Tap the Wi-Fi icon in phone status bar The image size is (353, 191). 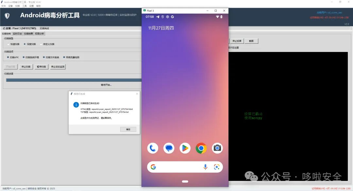pos(217,17)
